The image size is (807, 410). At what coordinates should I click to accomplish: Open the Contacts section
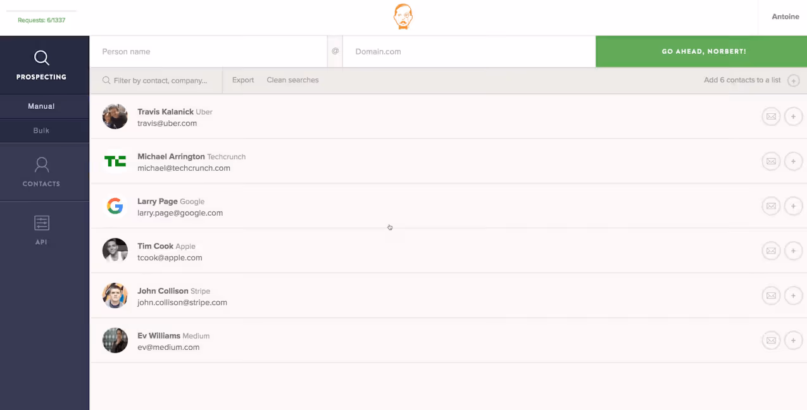[x=41, y=172]
